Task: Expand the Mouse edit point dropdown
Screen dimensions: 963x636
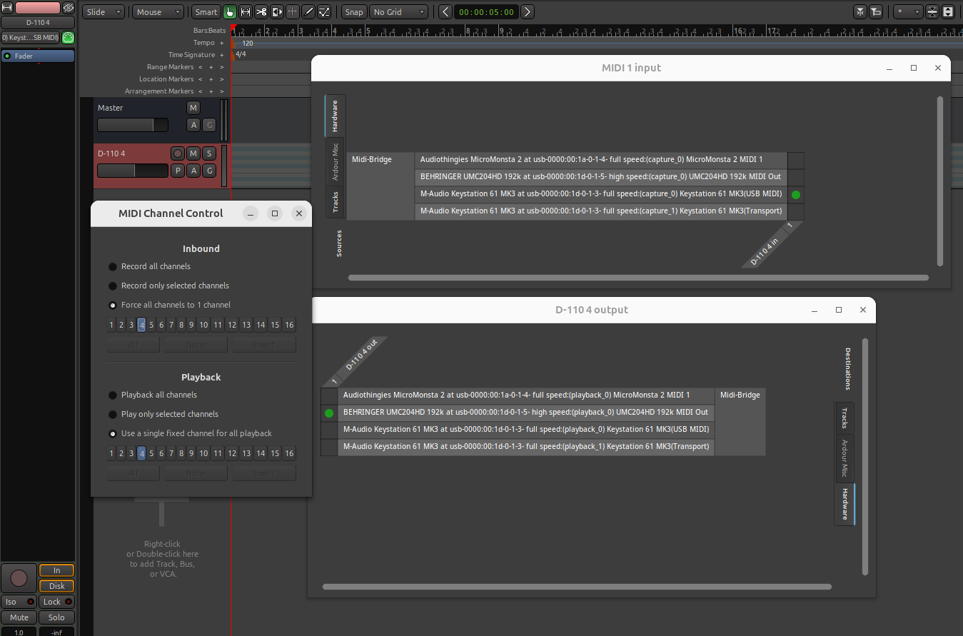Action: coord(158,12)
